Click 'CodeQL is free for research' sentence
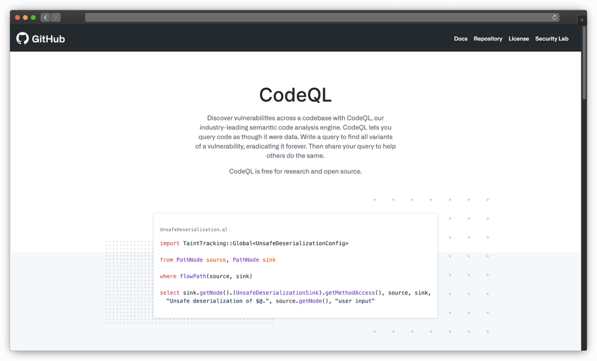597x361 pixels. click(295, 171)
